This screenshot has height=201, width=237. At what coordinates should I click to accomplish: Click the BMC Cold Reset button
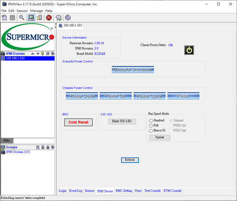click(78, 122)
